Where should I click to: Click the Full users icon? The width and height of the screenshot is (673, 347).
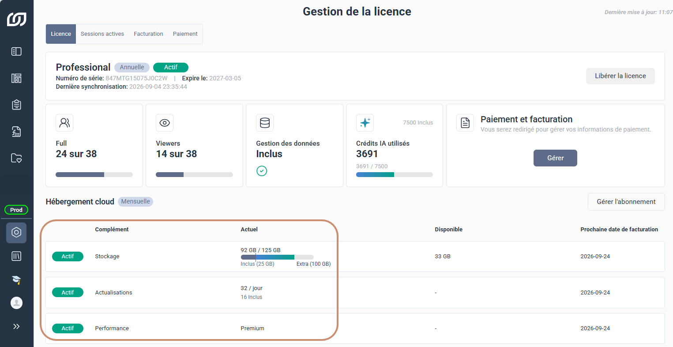tap(64, 123)
